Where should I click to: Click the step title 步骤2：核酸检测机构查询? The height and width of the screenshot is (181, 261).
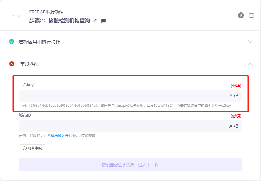tap(59, 21)
